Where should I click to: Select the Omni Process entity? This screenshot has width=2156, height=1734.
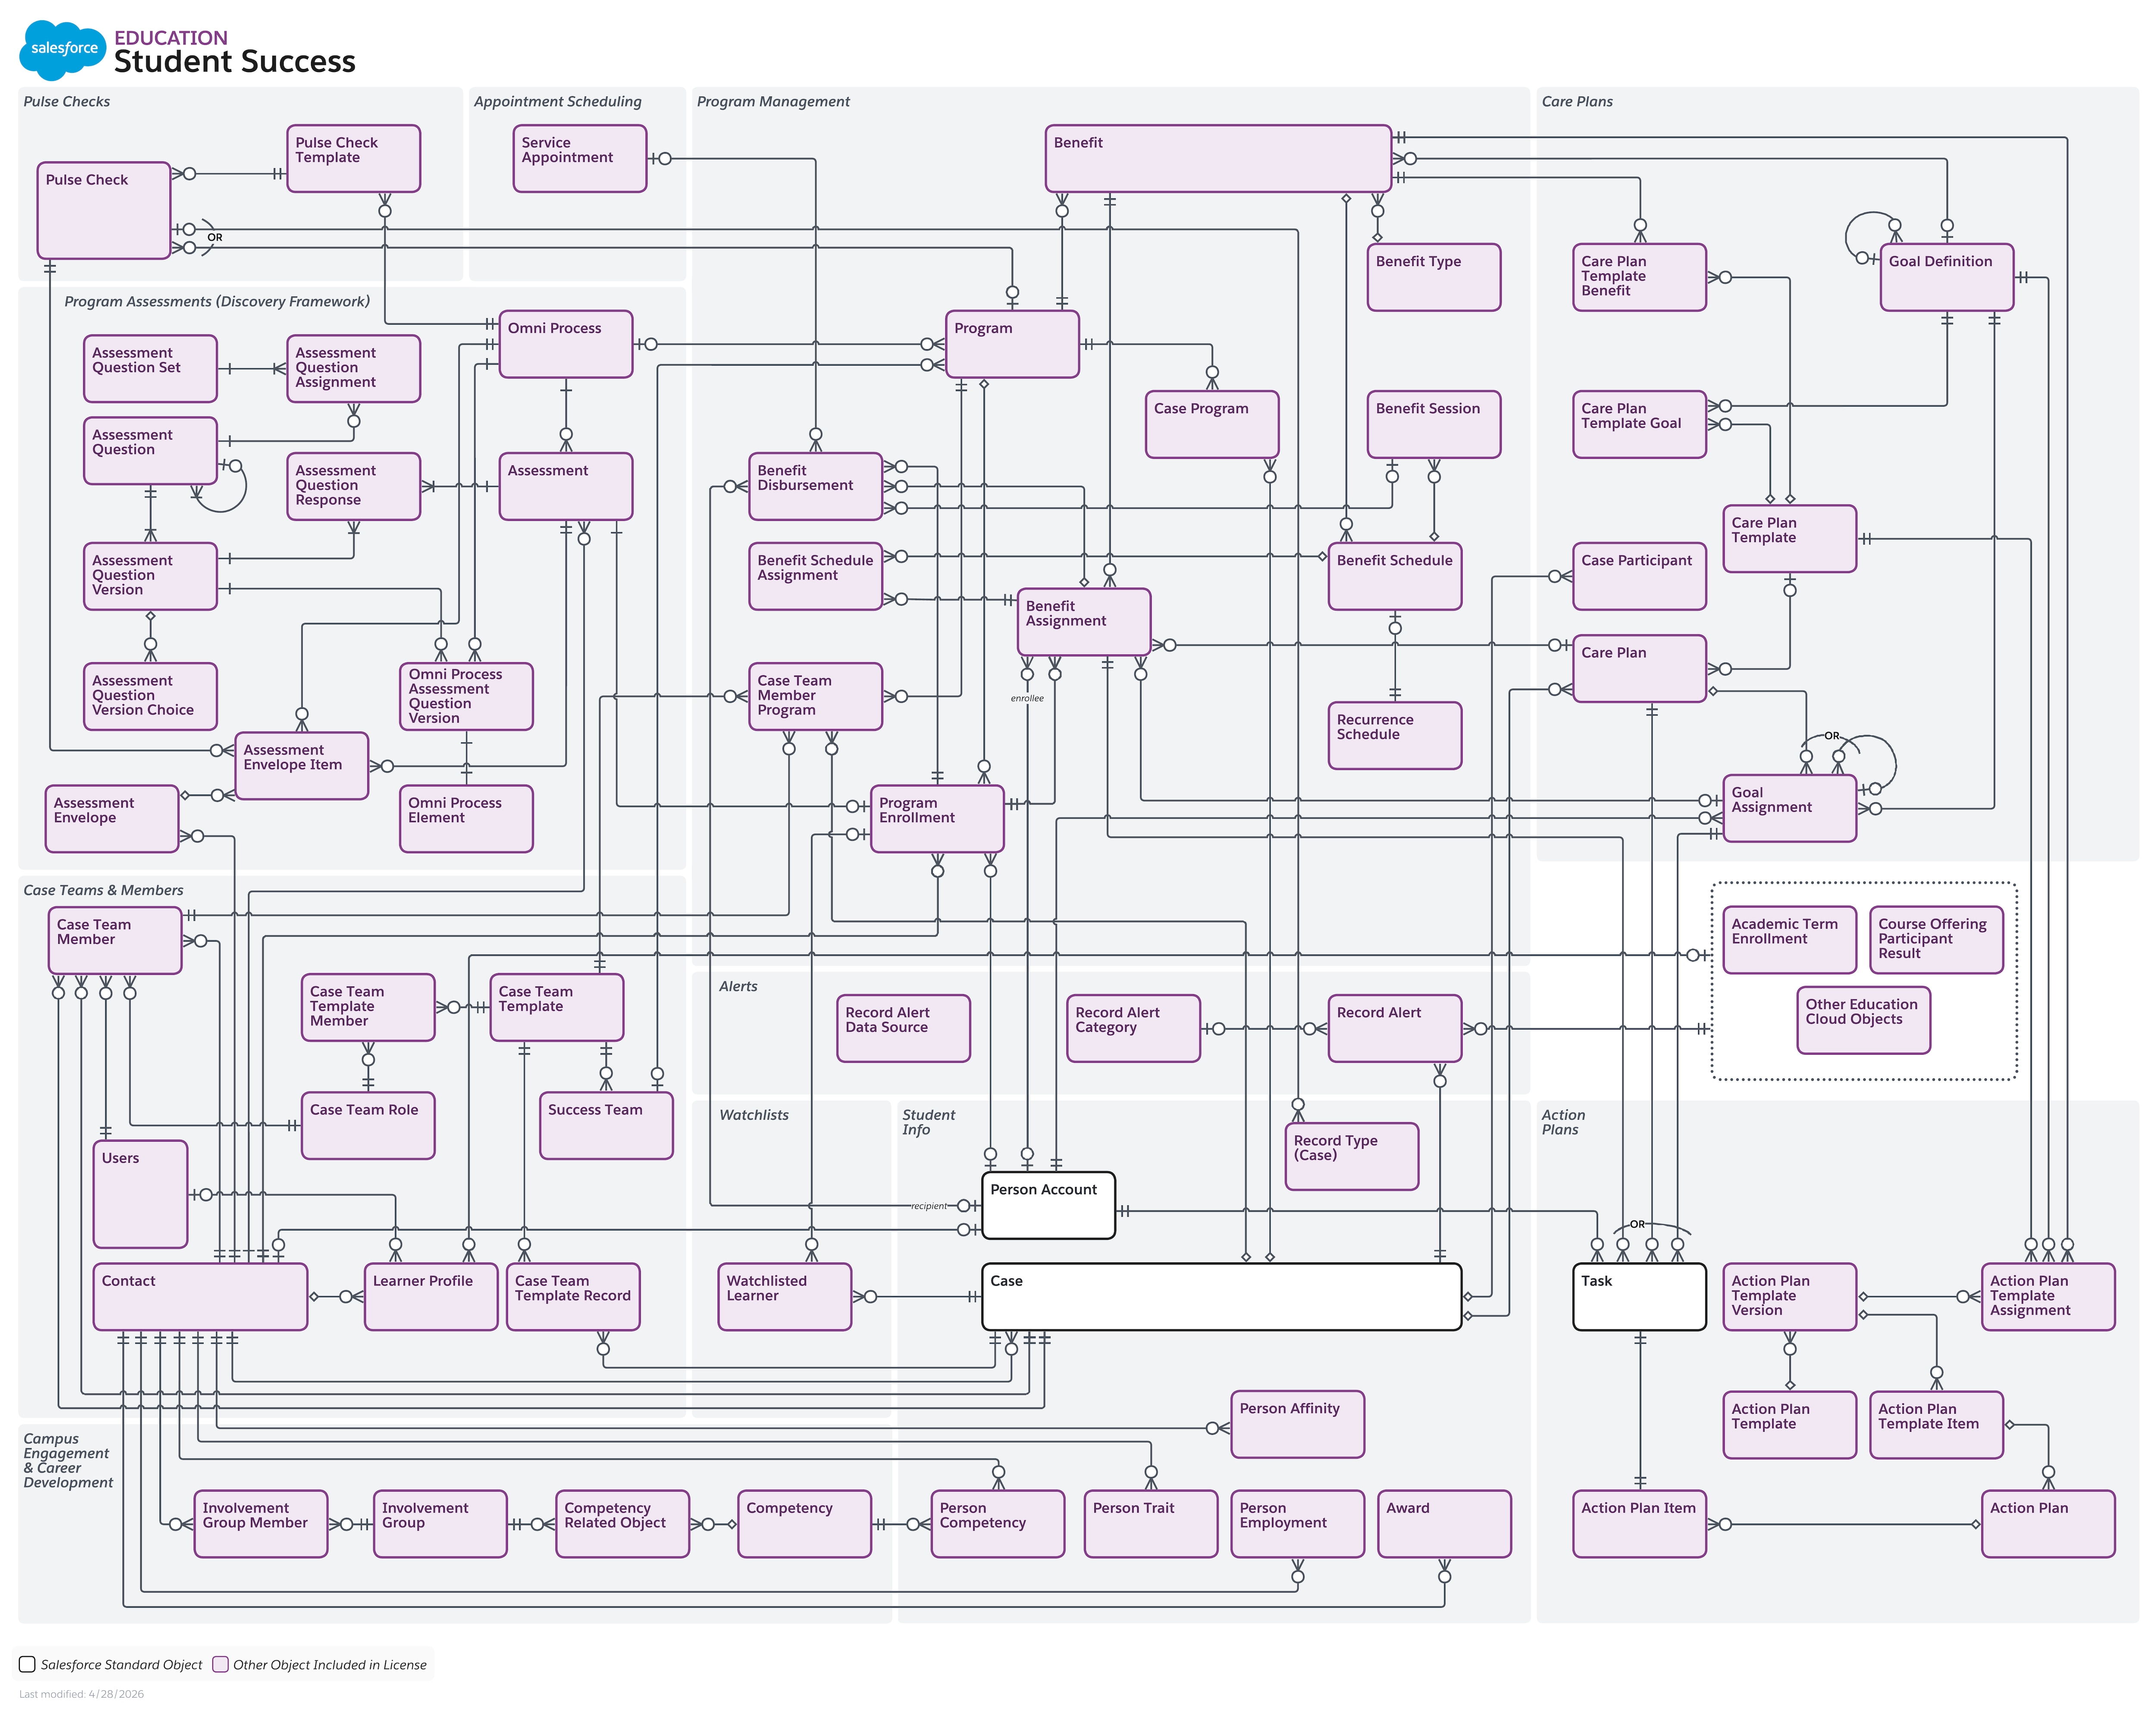tap(566, 344)
